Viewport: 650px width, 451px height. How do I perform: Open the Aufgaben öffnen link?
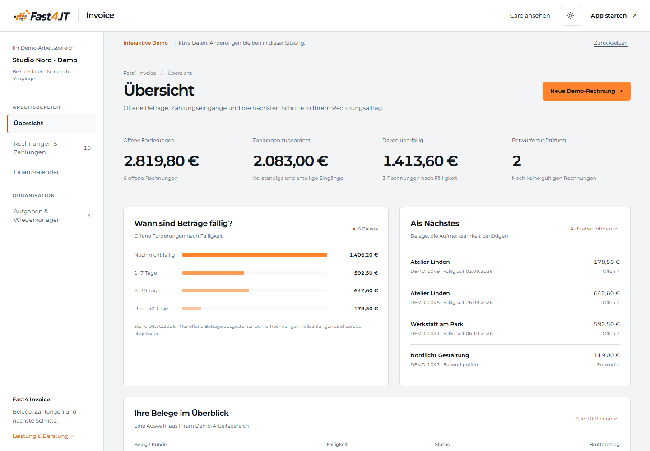[594, 229]
